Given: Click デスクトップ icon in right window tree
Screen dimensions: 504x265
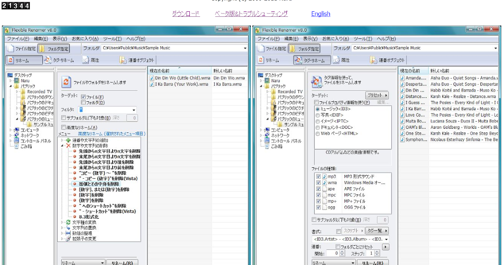Looking at the screenshot, I should (261, 75).
